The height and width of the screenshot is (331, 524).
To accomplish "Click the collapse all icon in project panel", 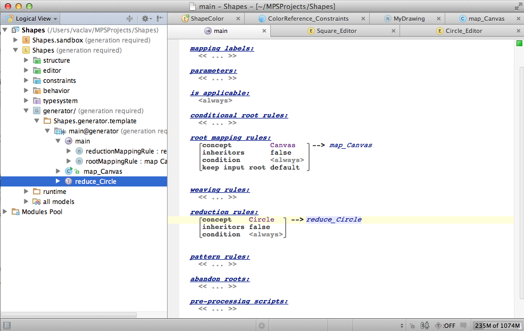I will click(129, 19).
